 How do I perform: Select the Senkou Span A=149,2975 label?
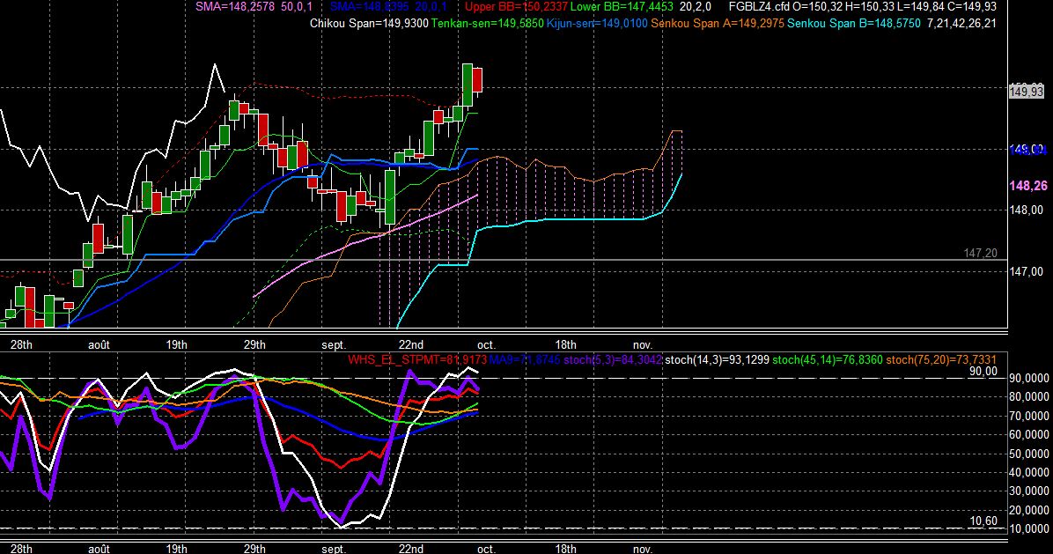[718, 24]
